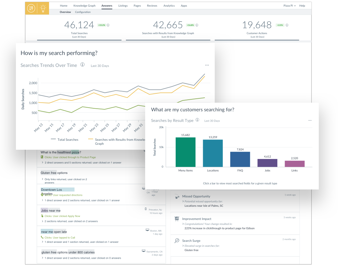Expand the Search Surge insight details
Screen dimensions: 338x265
point(183,246)
